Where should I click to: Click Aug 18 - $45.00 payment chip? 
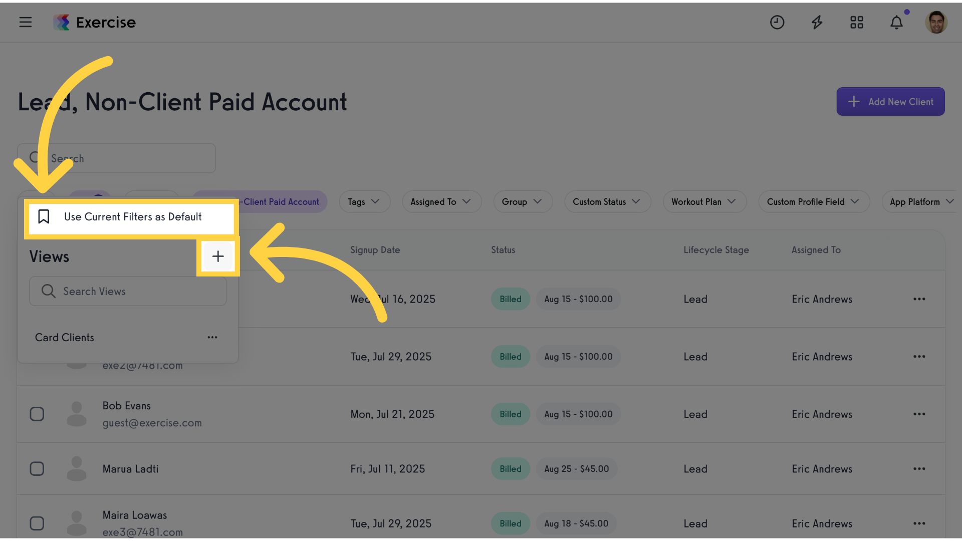click(576, 523)
